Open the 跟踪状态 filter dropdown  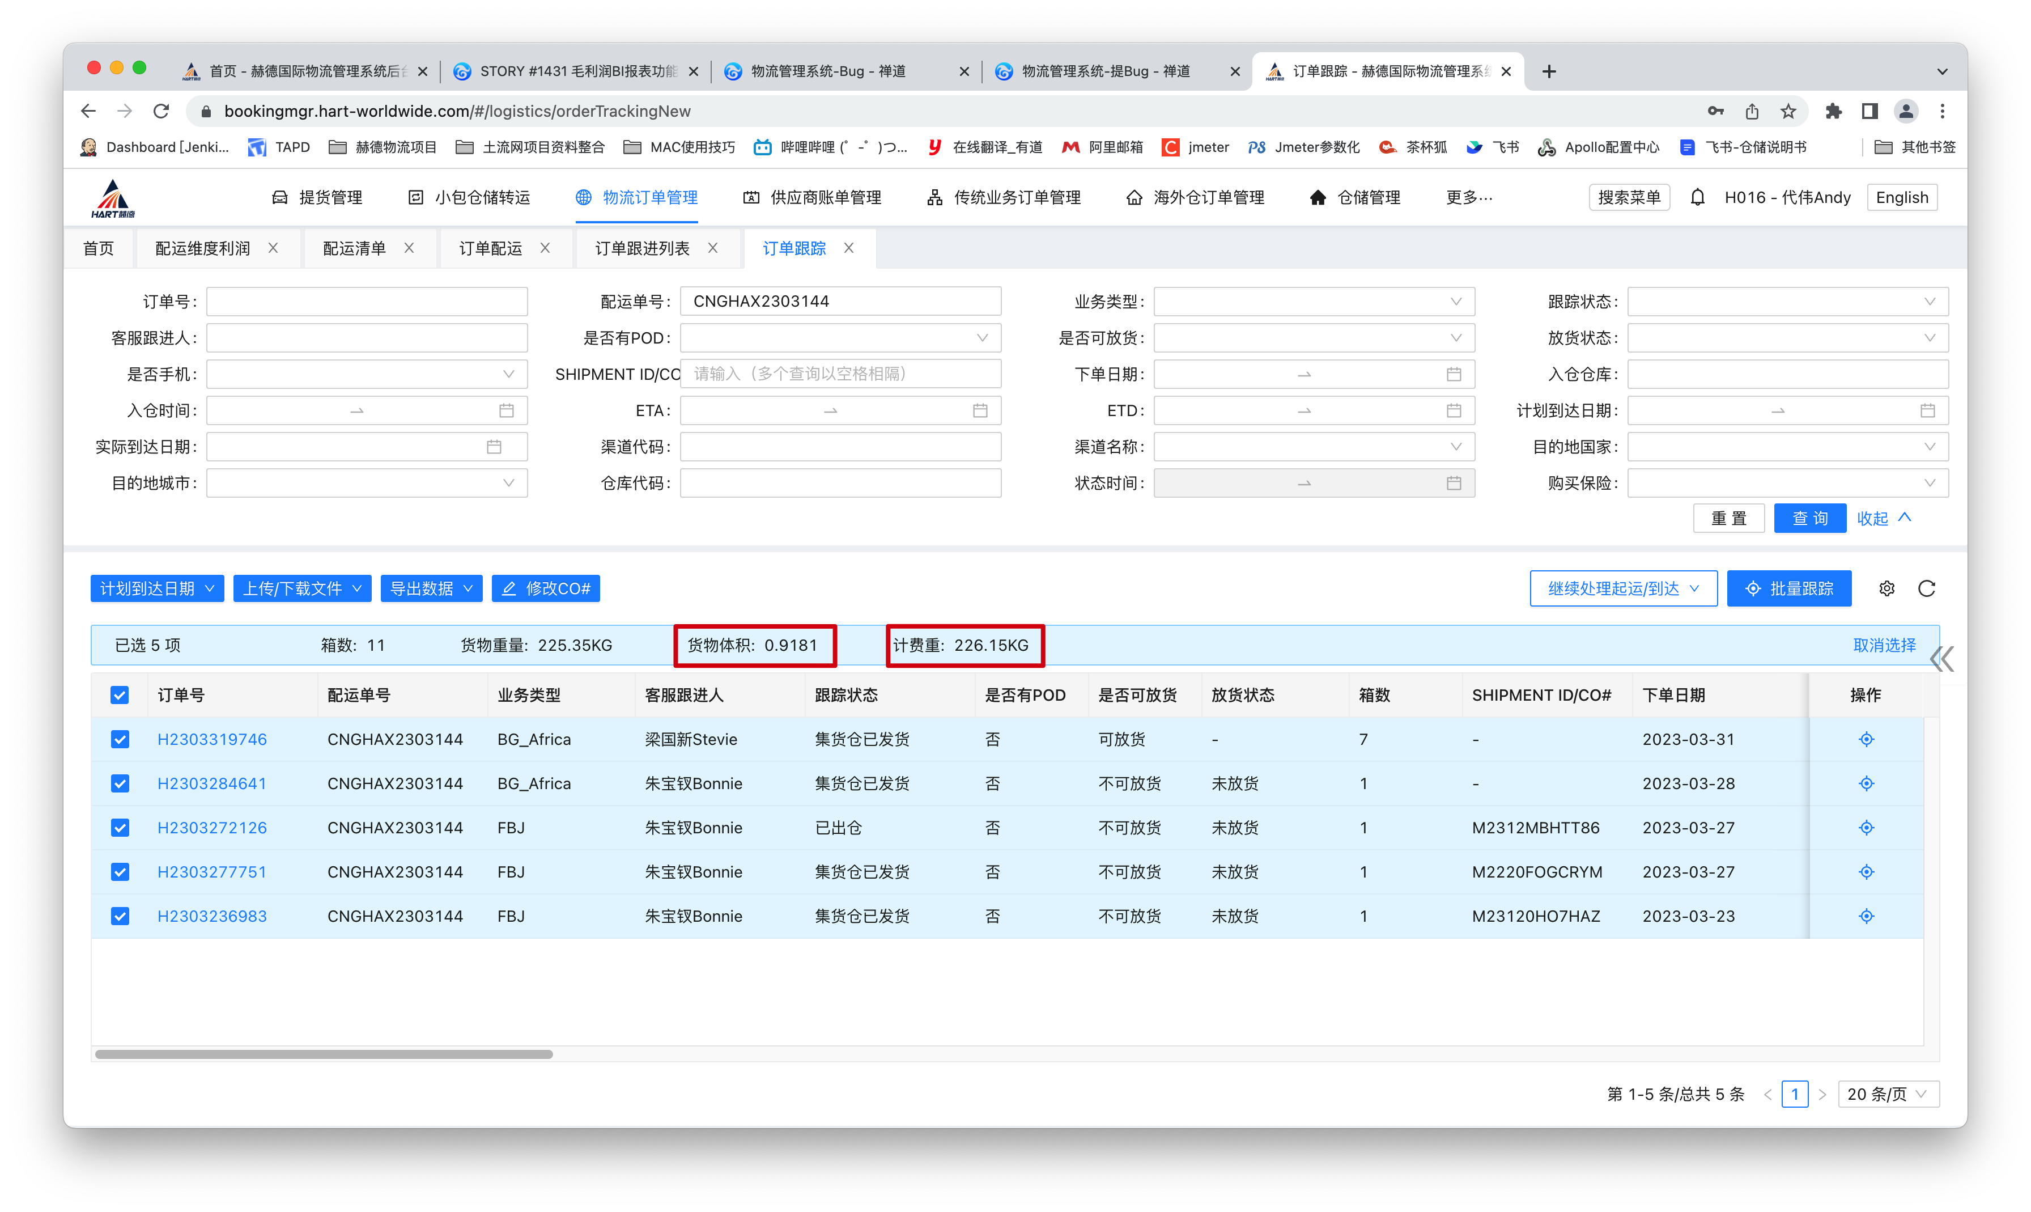pos(1787,302)
